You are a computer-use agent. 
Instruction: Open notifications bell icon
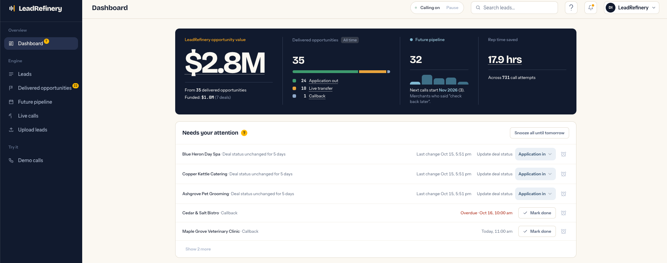591,8
